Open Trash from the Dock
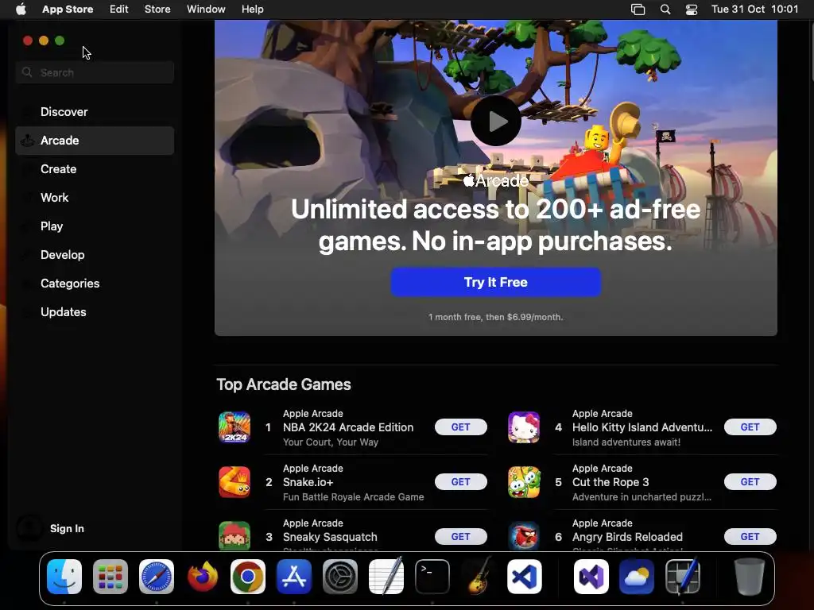The height and width of the screenshot is (610, 814). point(749,577)
